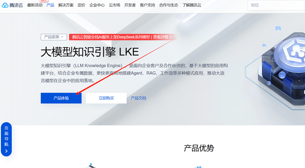Screen dimensions: 305x168
Task: Open the 产品文档 link
Action: pos(138,98)
